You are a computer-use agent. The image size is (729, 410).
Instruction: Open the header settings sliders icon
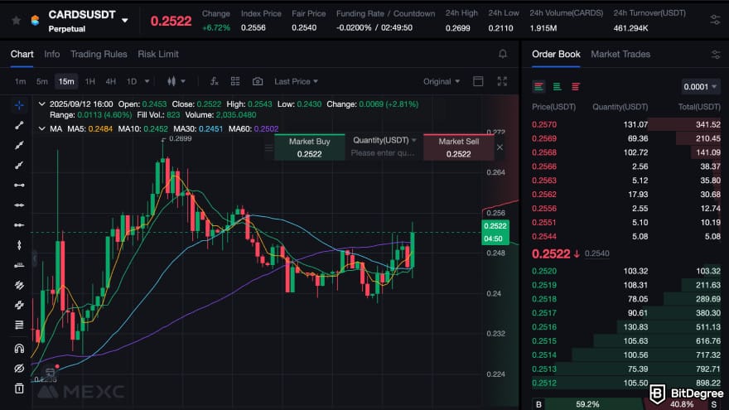coord(715,20)
